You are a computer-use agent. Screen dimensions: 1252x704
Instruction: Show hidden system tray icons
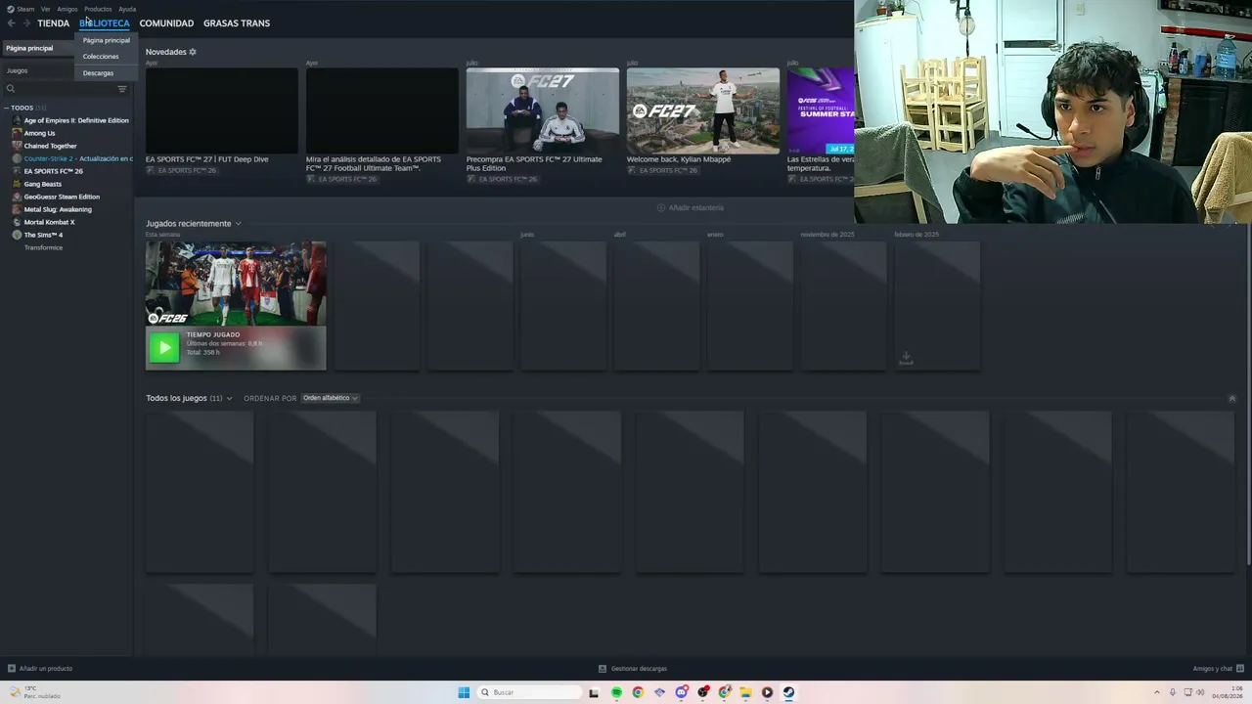pos(1157,692)
